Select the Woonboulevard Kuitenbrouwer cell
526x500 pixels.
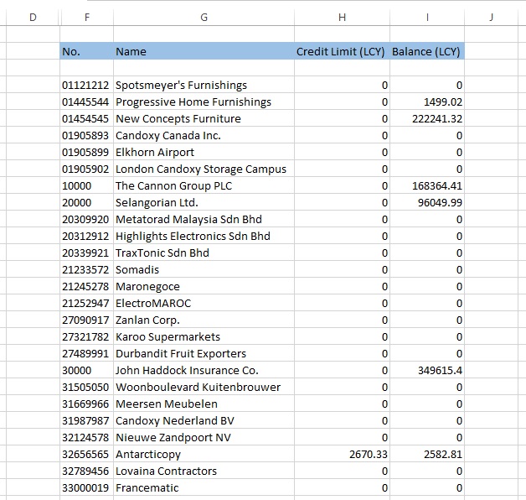204,387
